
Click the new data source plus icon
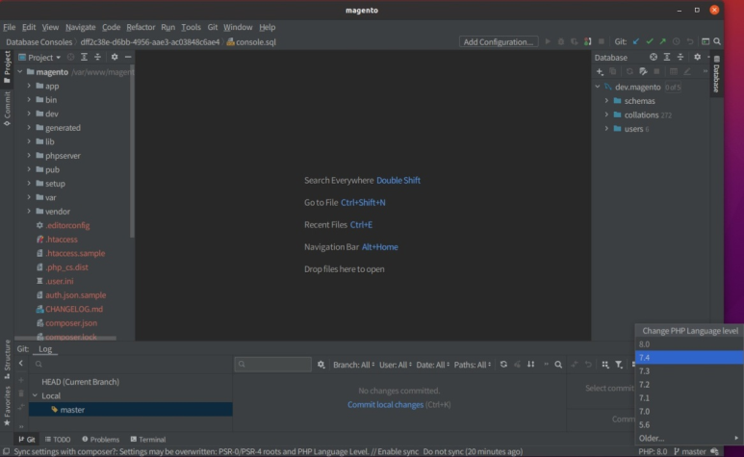(x=600, y=71)
